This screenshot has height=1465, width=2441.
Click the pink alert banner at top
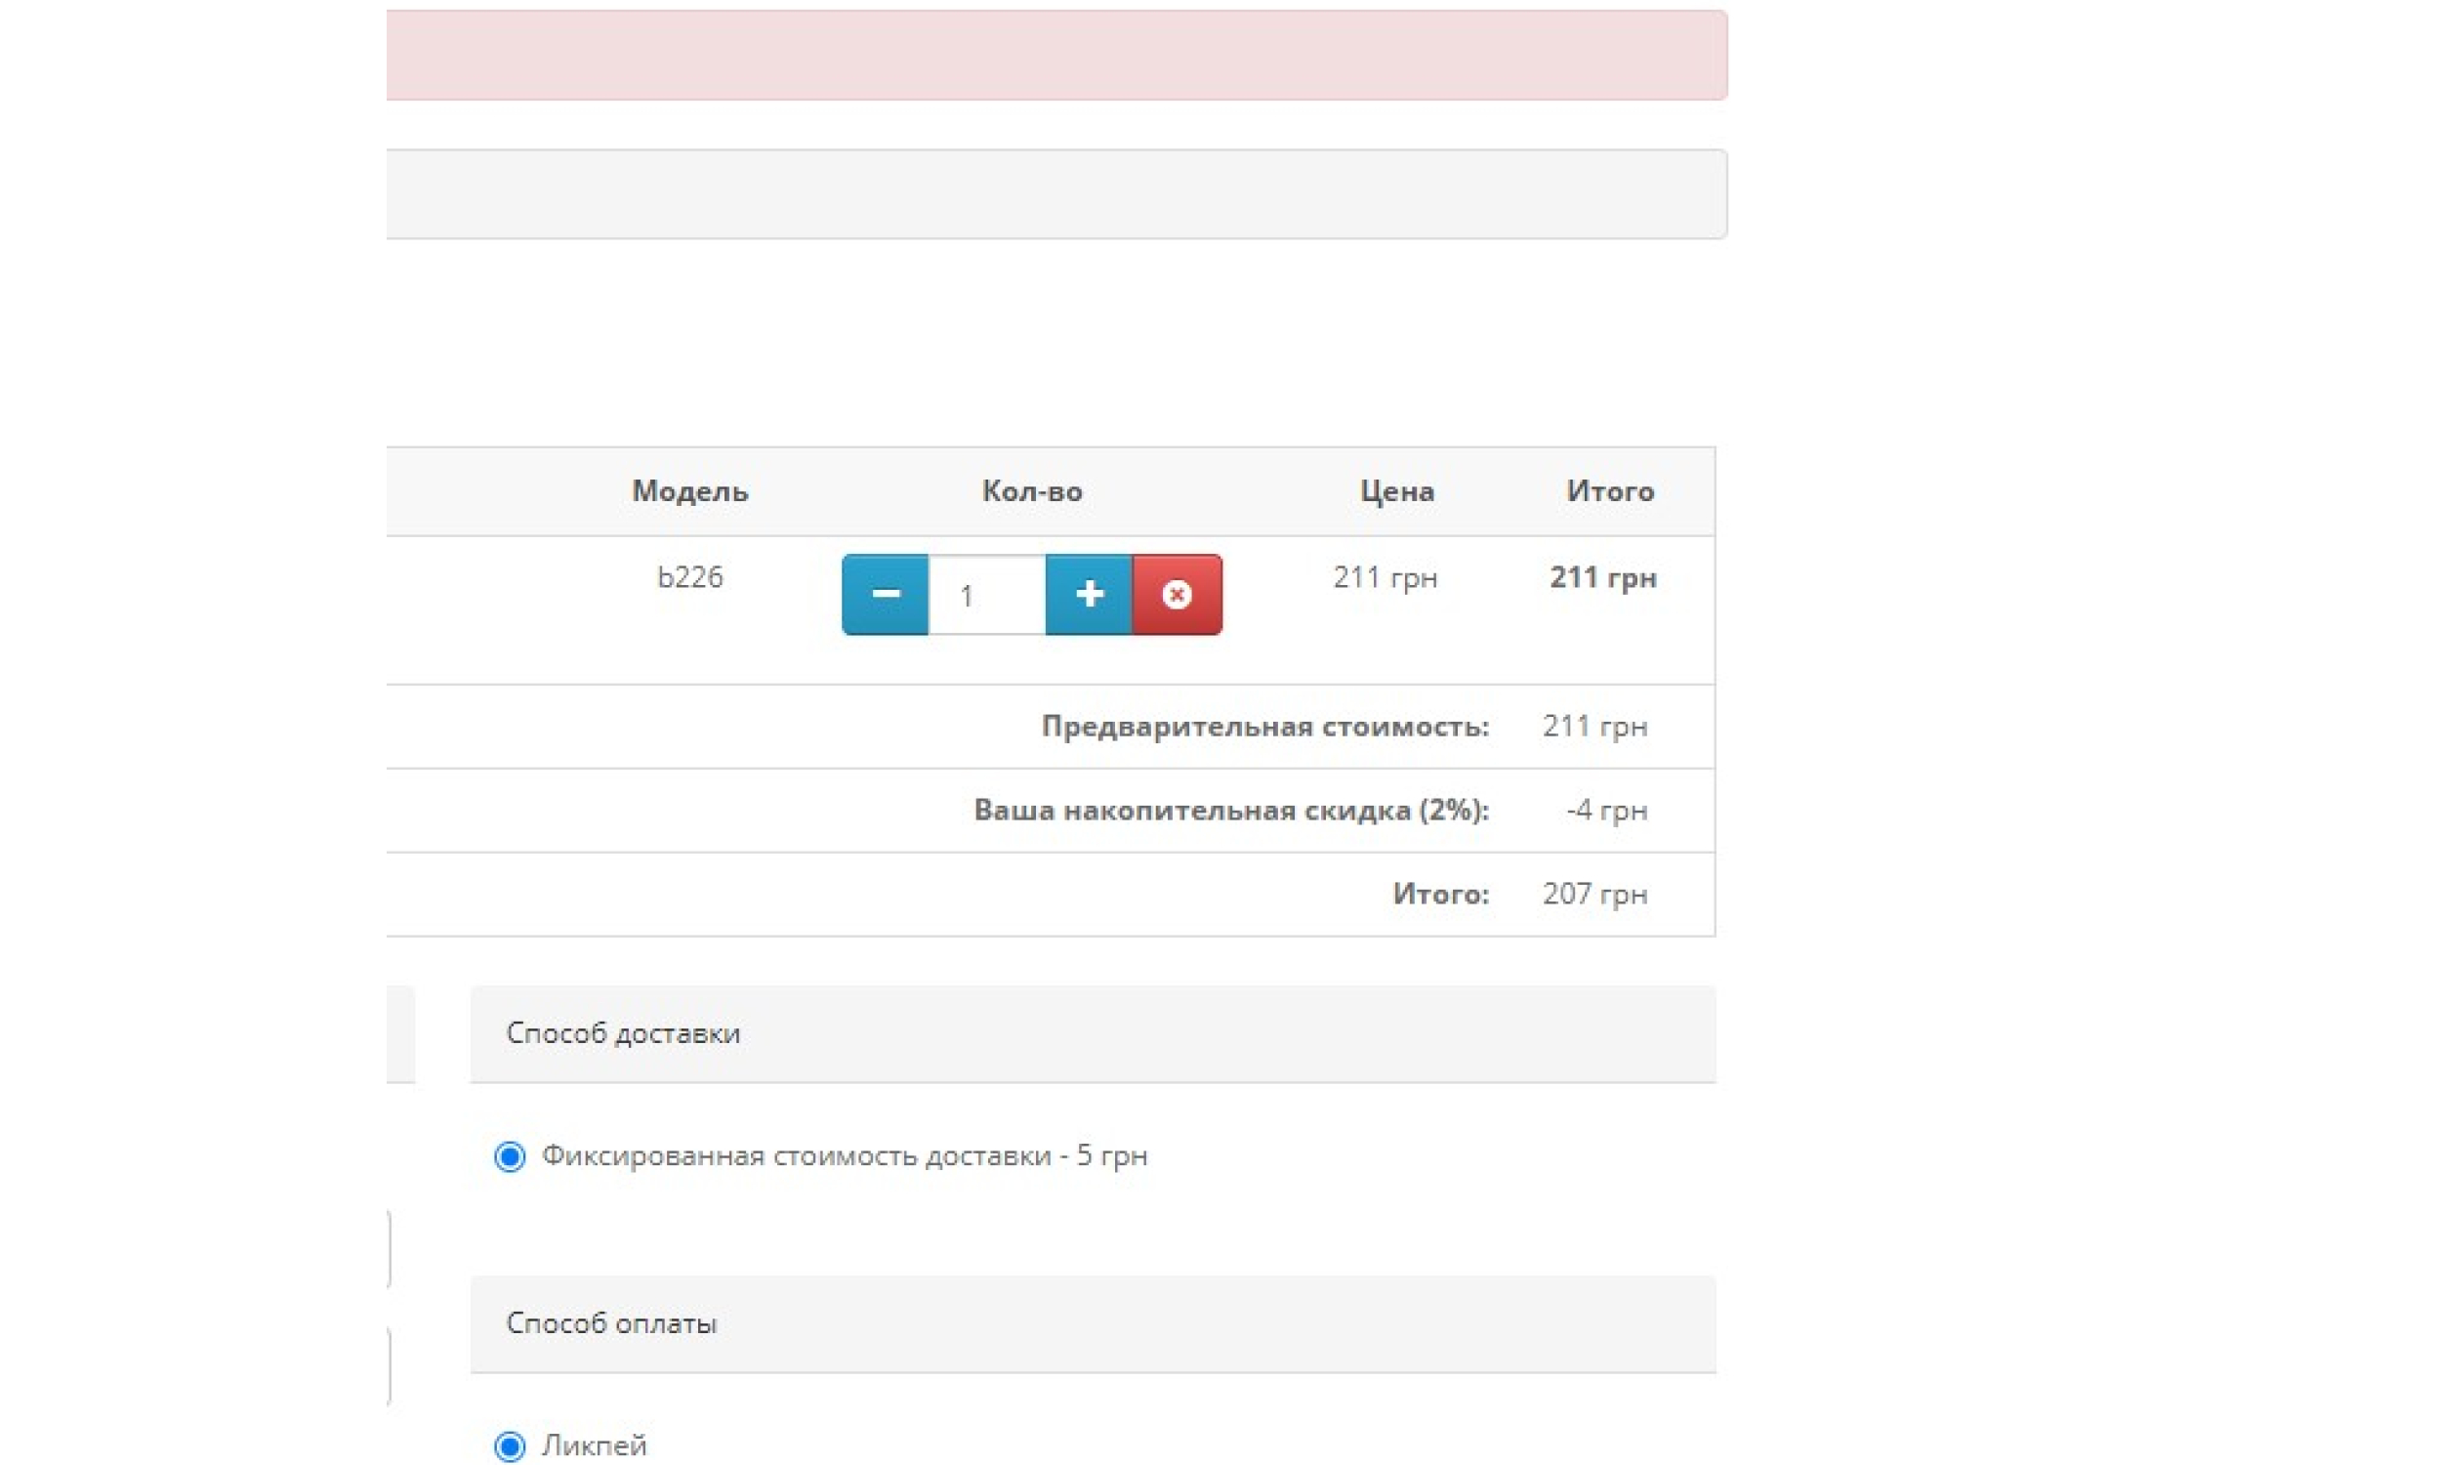click(x=1055, y=56)
